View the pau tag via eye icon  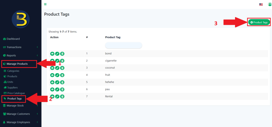tap(52, 89)
